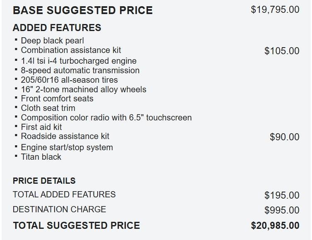Screen dimensions: 312x240
Task: Select the Engine start/stop system item
Action: pos(67,147)
